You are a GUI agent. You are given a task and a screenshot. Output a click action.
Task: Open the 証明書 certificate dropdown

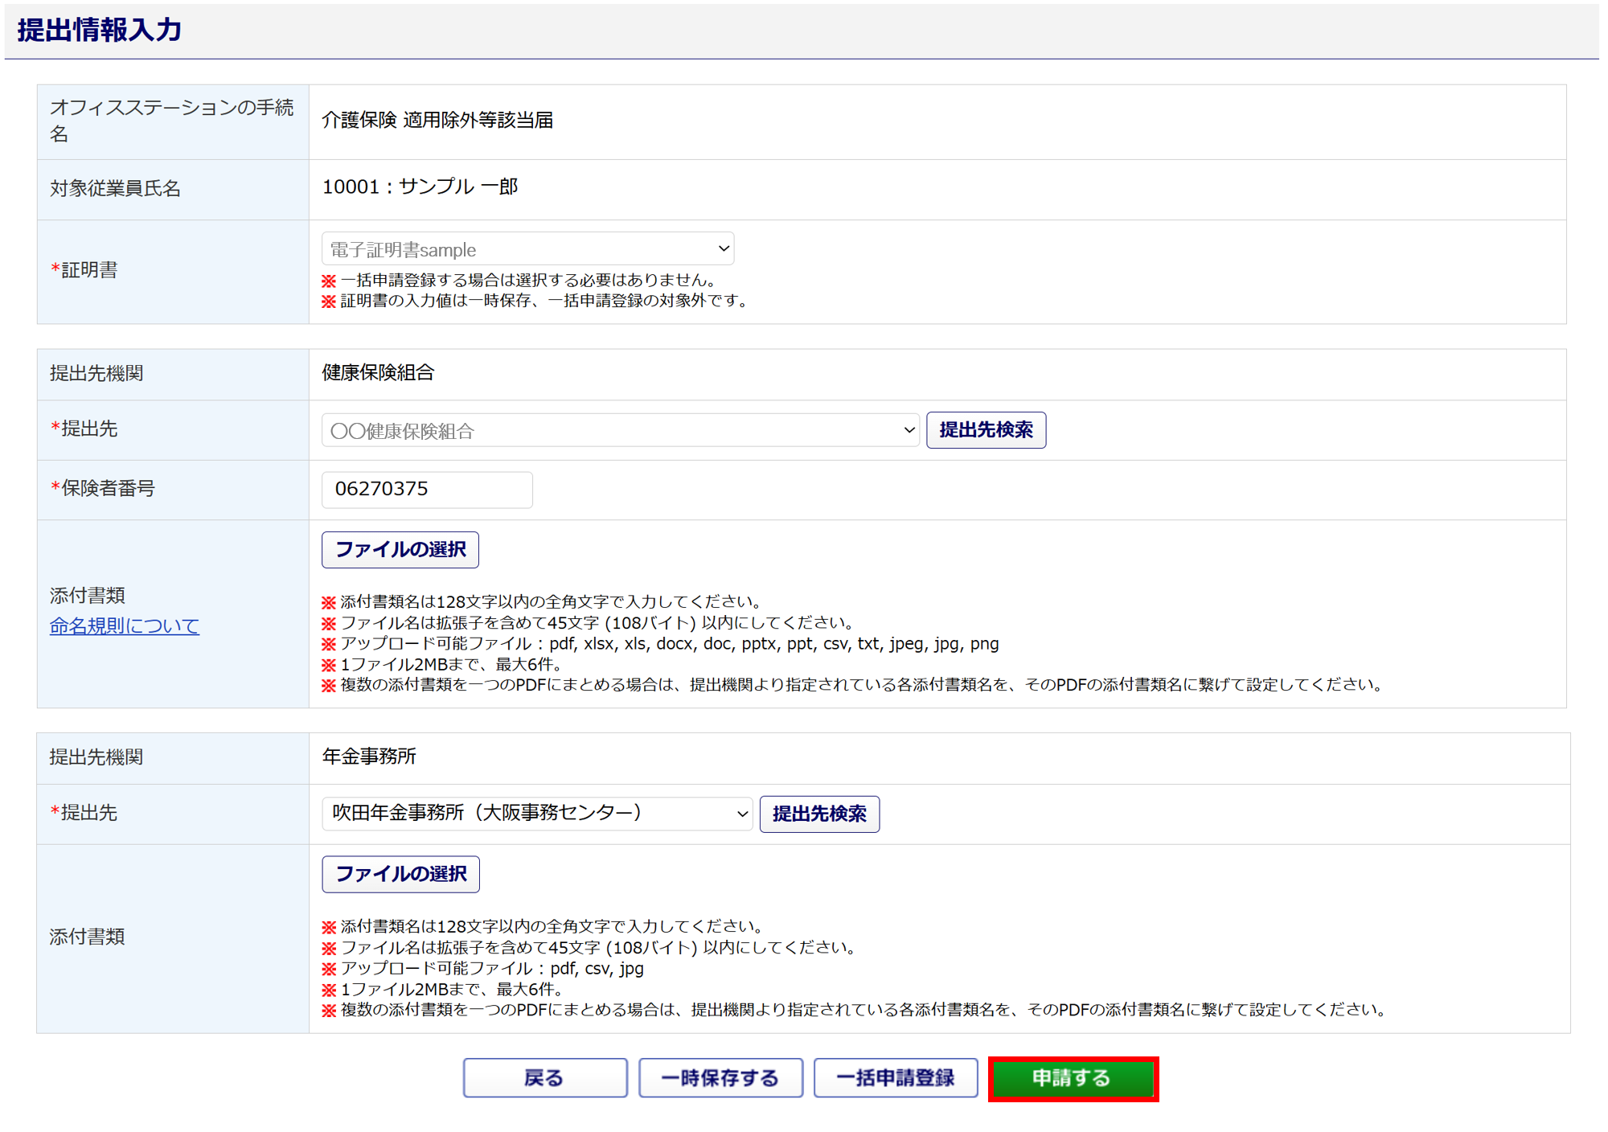pos(527,249)
